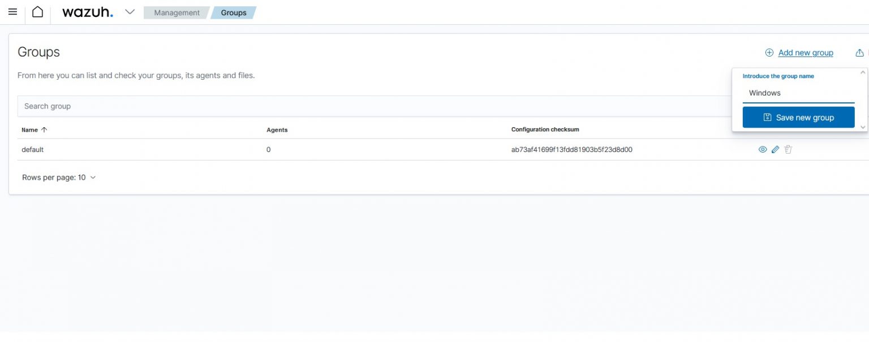
Task: Click the Add new group link
Action: click(x=805, y=52)
